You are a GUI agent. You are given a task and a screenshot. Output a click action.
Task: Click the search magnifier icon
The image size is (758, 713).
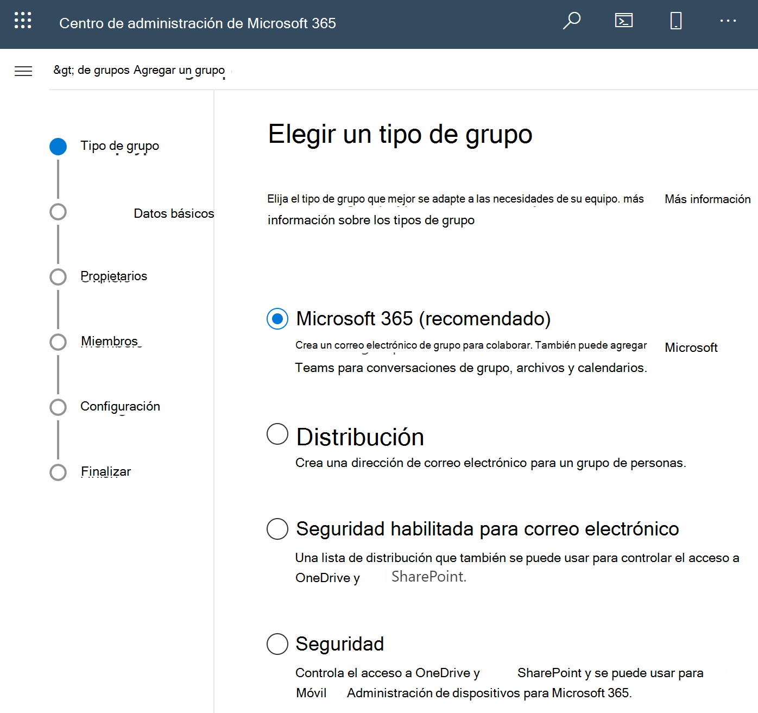[x=572, y=21]
